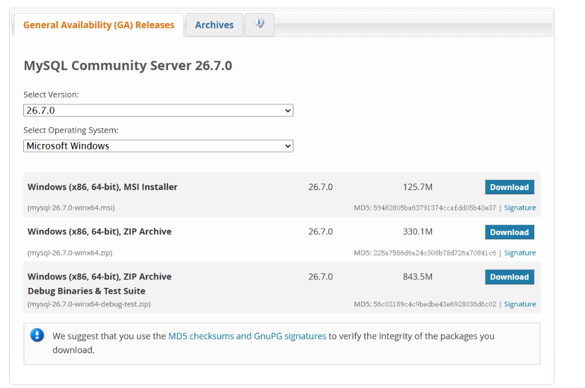Click the filename (mysql-26.7.0-winx64.msi)
Screen dimensions: 585x388
[x=71, y=207]
